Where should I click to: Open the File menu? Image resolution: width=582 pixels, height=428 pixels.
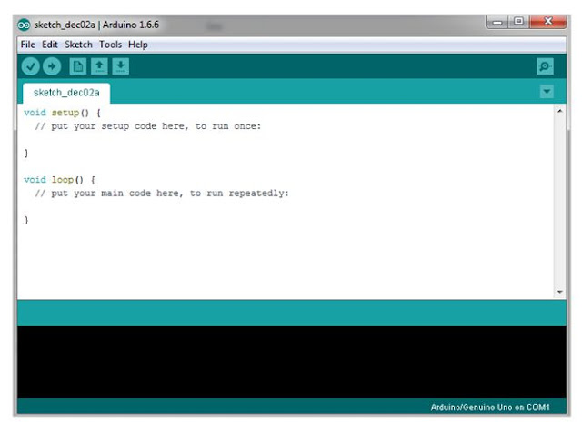pyautogui.click(x=28, y=45)
